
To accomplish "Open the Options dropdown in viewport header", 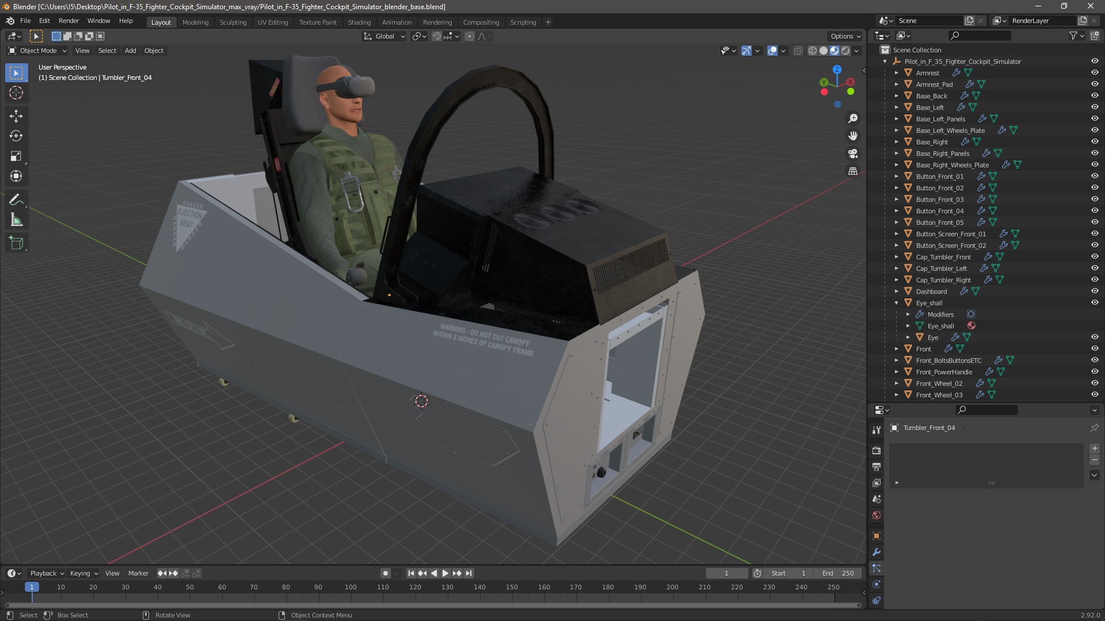I will (845, 36).
